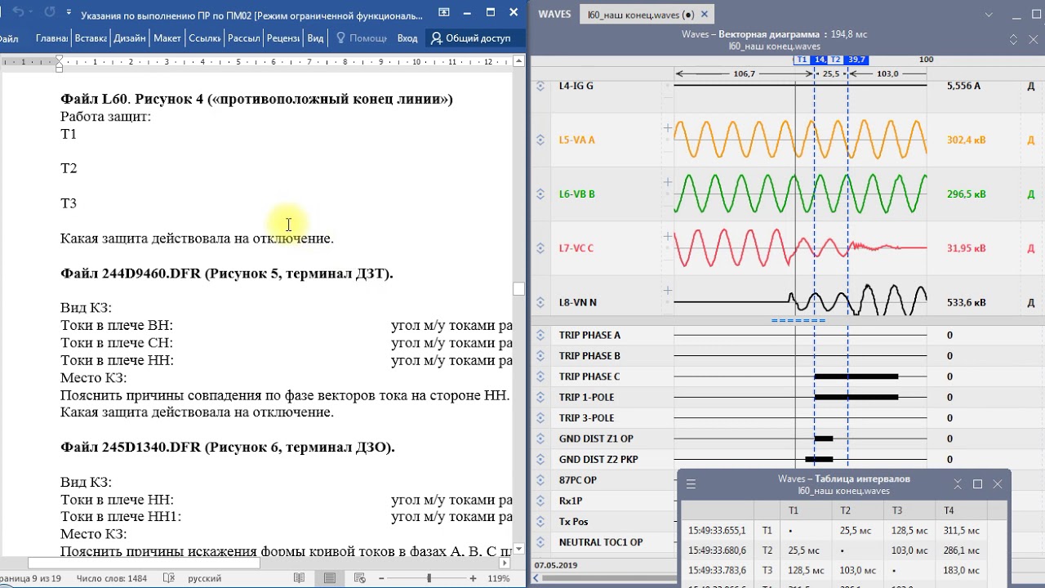The width and height of the screenshot is (1045, 588).
Task: Click collapse arrows icon in Таблица интервалов header
Action: pyautogui.click(x=958, y=484)
